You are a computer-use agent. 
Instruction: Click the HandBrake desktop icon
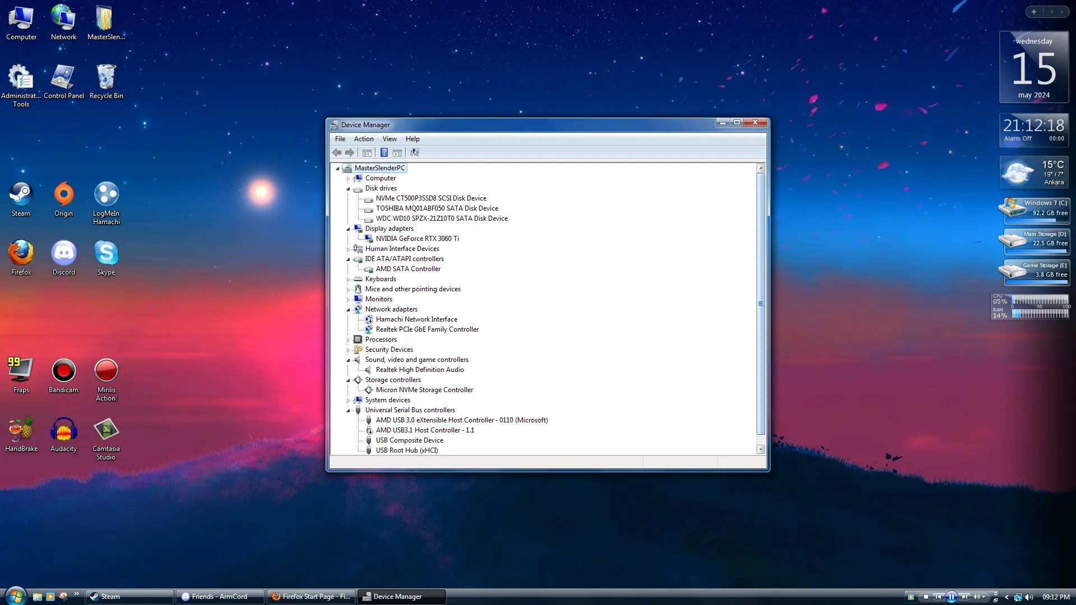click(x=21, y=435)
